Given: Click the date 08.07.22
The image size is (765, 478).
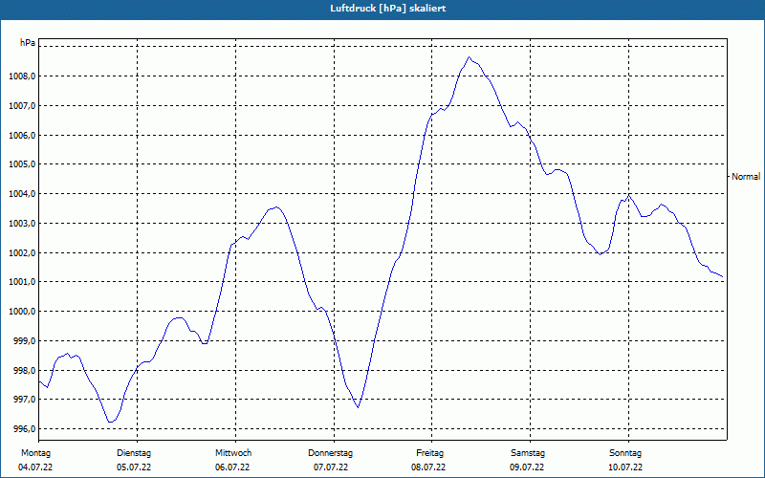Looking at the screenshot, I should pos(428,467).
